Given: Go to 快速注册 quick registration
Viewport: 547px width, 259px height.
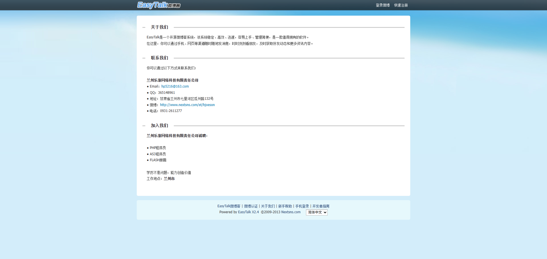Looking at the screenshot, I should click(401, 5).
